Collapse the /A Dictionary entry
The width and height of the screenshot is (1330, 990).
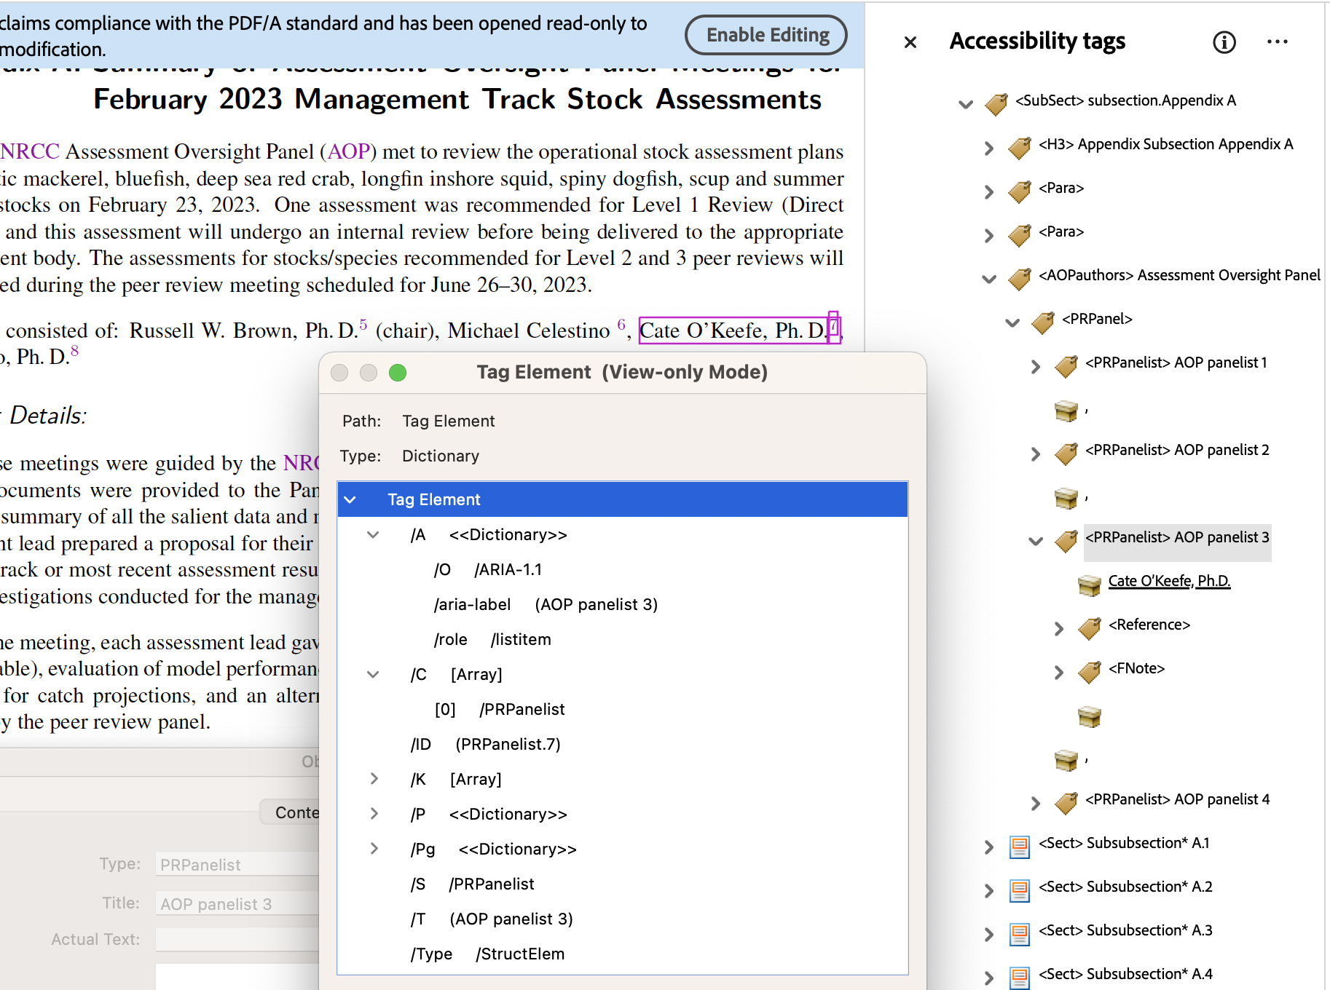pyautogui.click(x=373, y=535)
